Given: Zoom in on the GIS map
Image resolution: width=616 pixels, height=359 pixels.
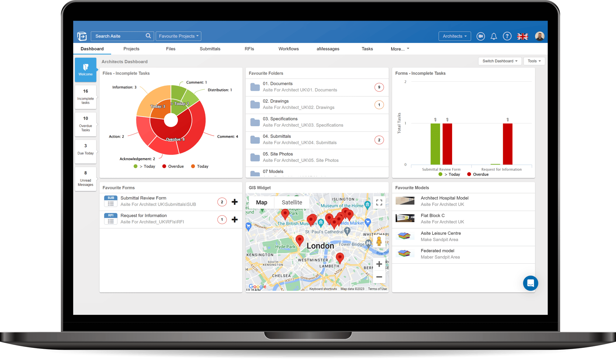Looking at the screenshot, I should click(x=379, y=264).
